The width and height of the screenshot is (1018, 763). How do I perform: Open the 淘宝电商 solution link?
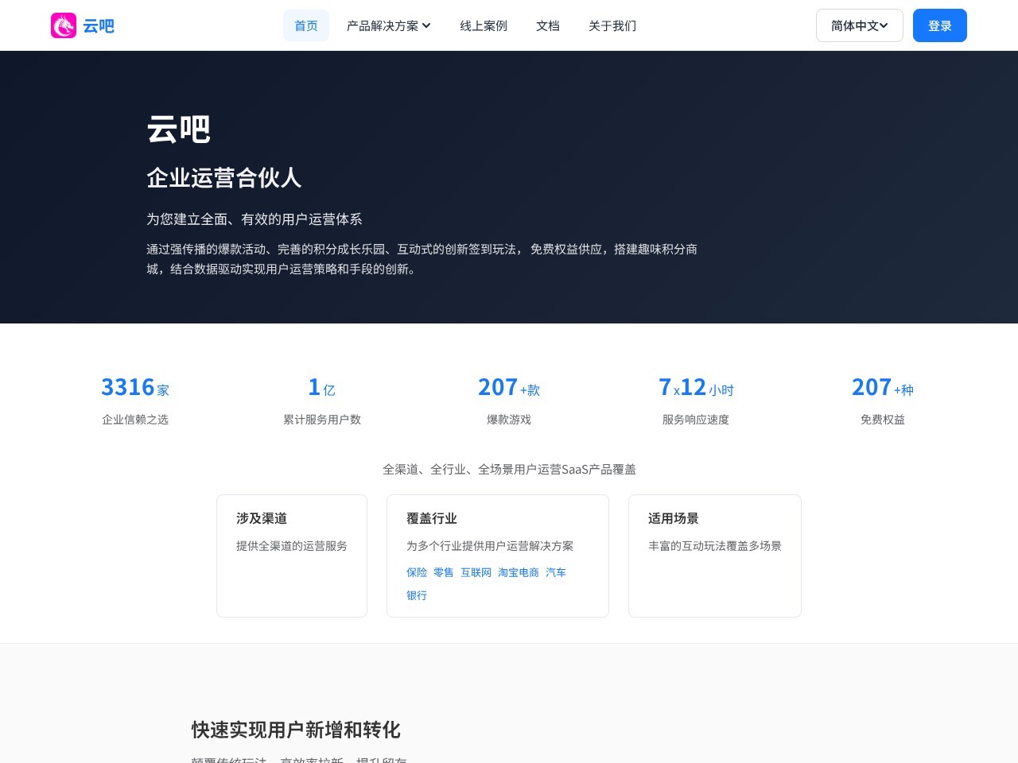518,572
